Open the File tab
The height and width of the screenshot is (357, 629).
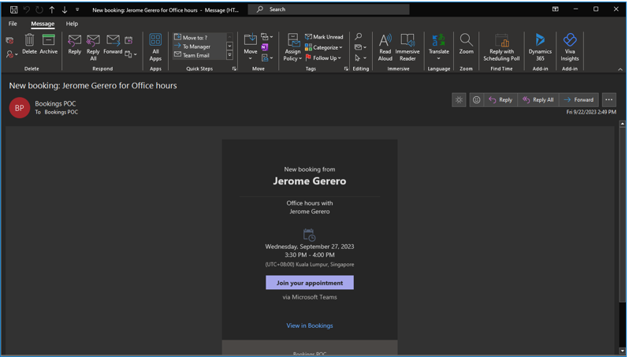click(x=13, y=24)
